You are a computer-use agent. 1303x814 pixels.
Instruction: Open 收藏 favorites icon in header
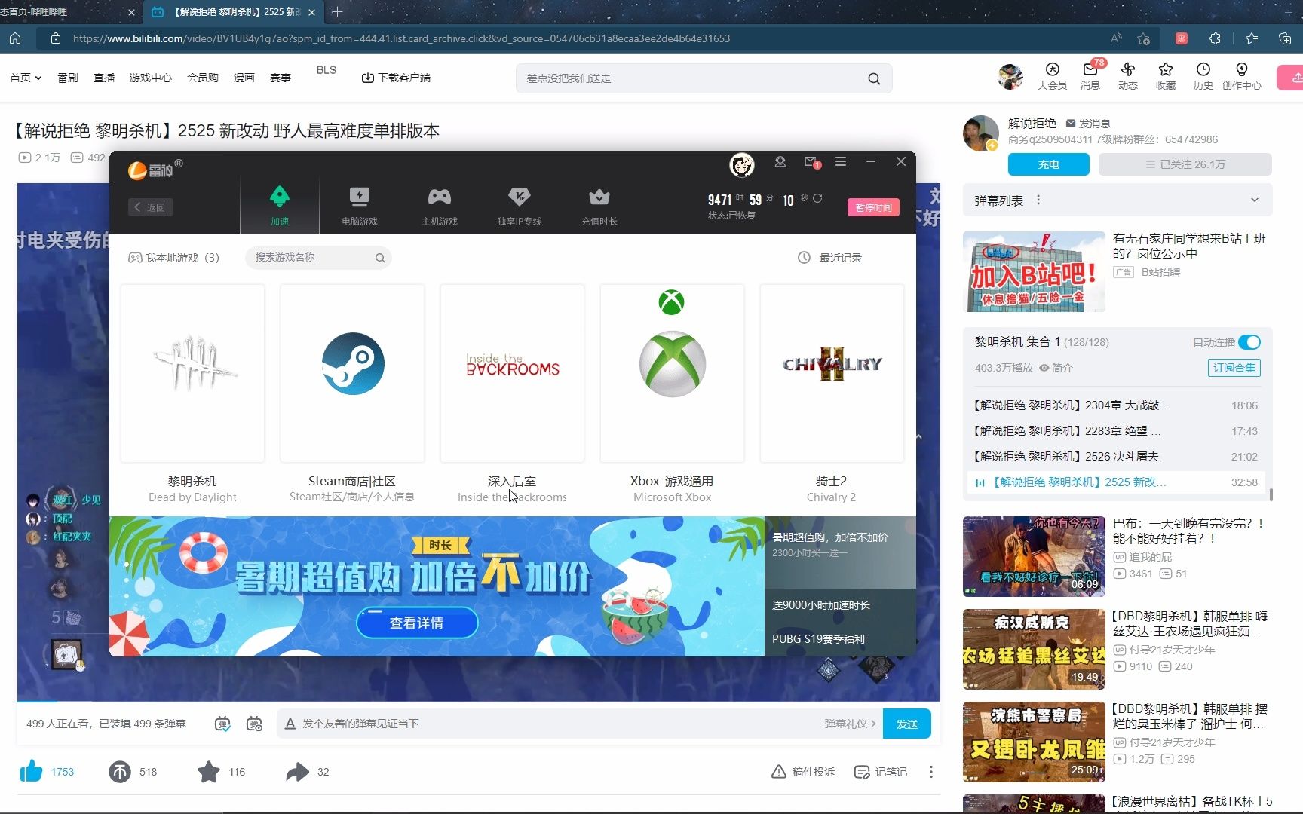(1166, 76)
